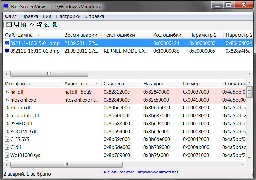Click the Refresh toolbar icon
The width and height of the screenshot is (256, 180).
click(x=24, y=25)
